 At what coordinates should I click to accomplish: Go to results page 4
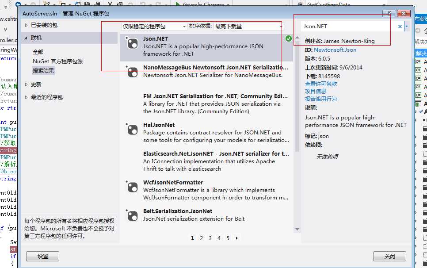[x=219, y=238]
